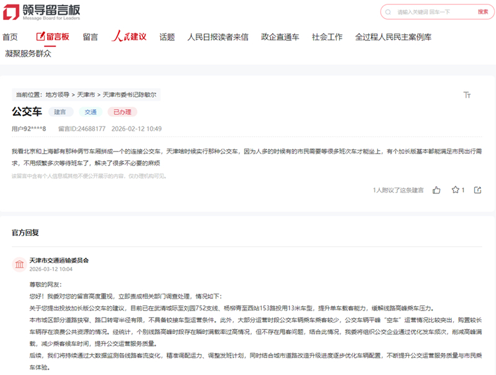Viewport: 496px width, 375px height.
Task: Click message ID 留言ID:24688177
Action: 82,129
